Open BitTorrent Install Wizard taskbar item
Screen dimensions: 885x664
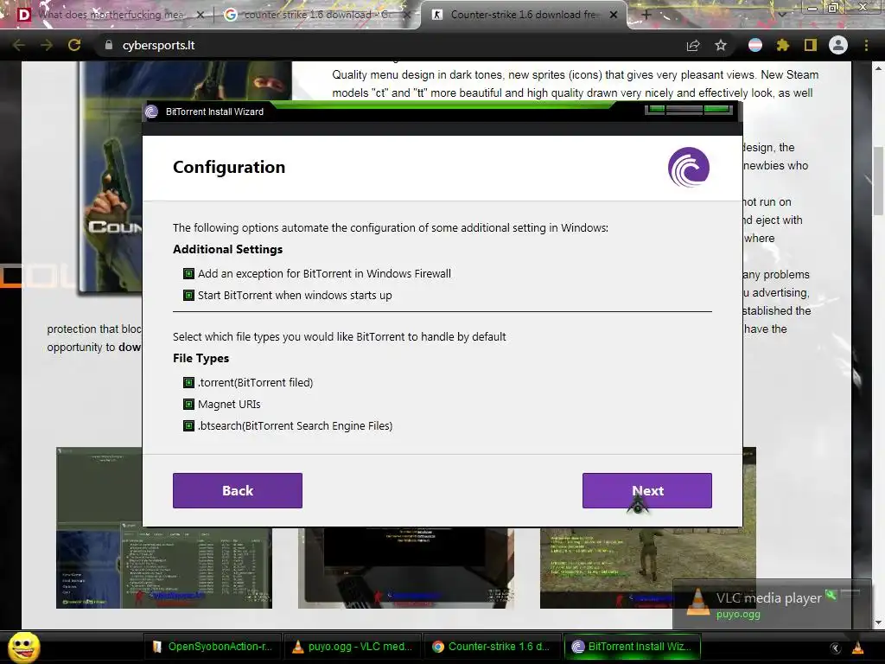pos(632,647)
